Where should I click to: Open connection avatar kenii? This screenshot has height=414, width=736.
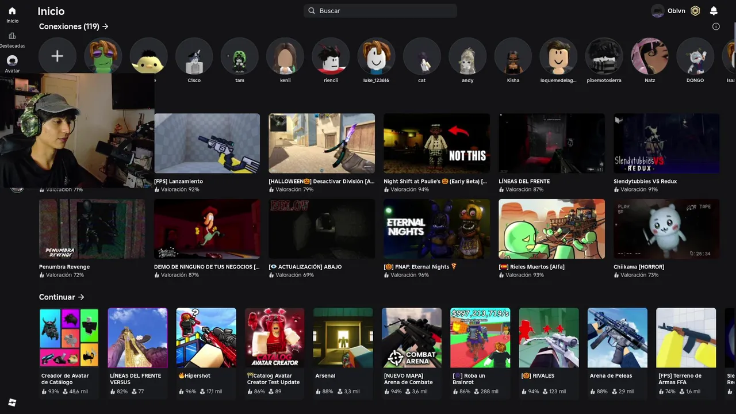(x=285, y=56)
